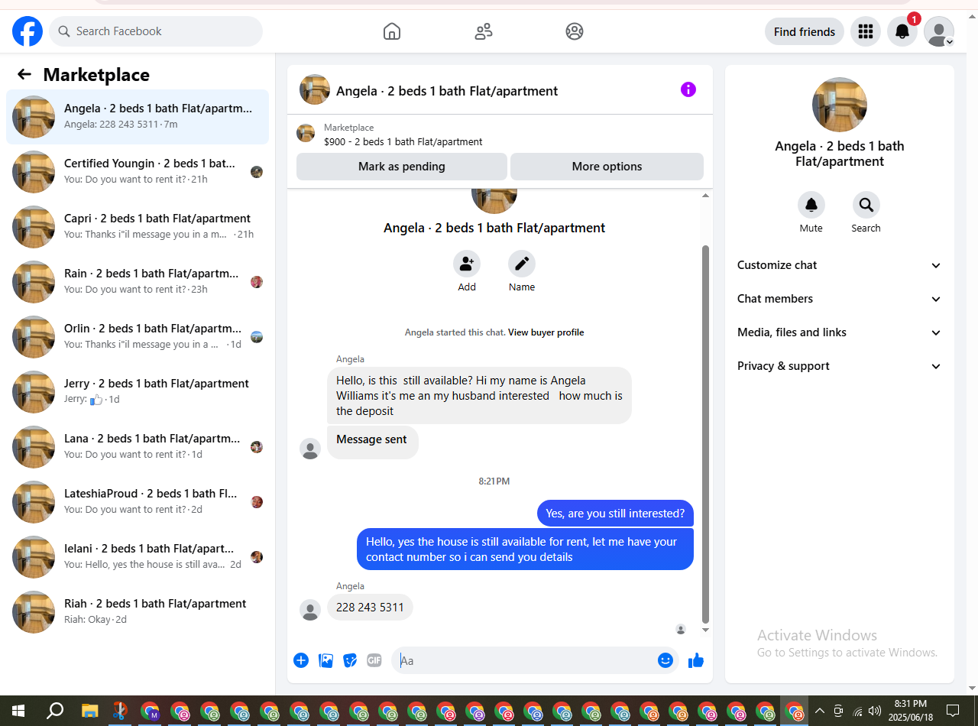
Task: Open the Jerry conversation
Action: click(138, 392)
